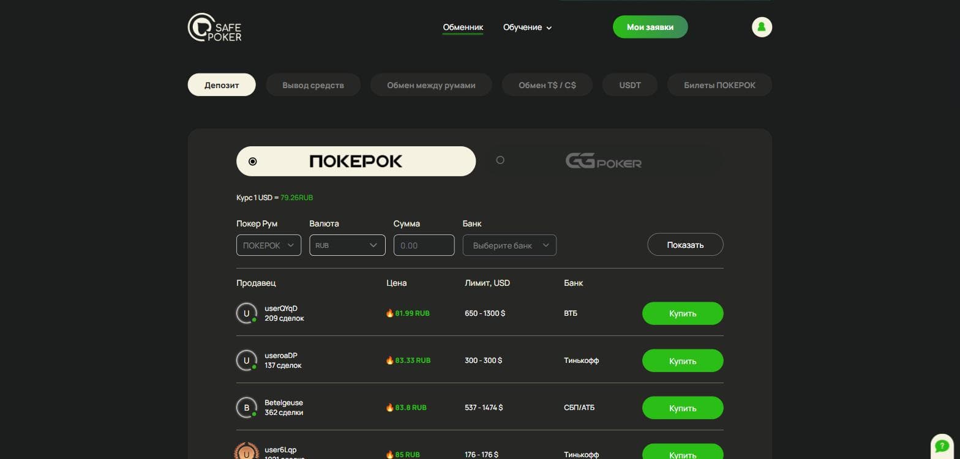The height and width of the screenshot is (459, 960).
Task: Open Мои заявки button
Action: pyautogui.click(x=650, y=27)
